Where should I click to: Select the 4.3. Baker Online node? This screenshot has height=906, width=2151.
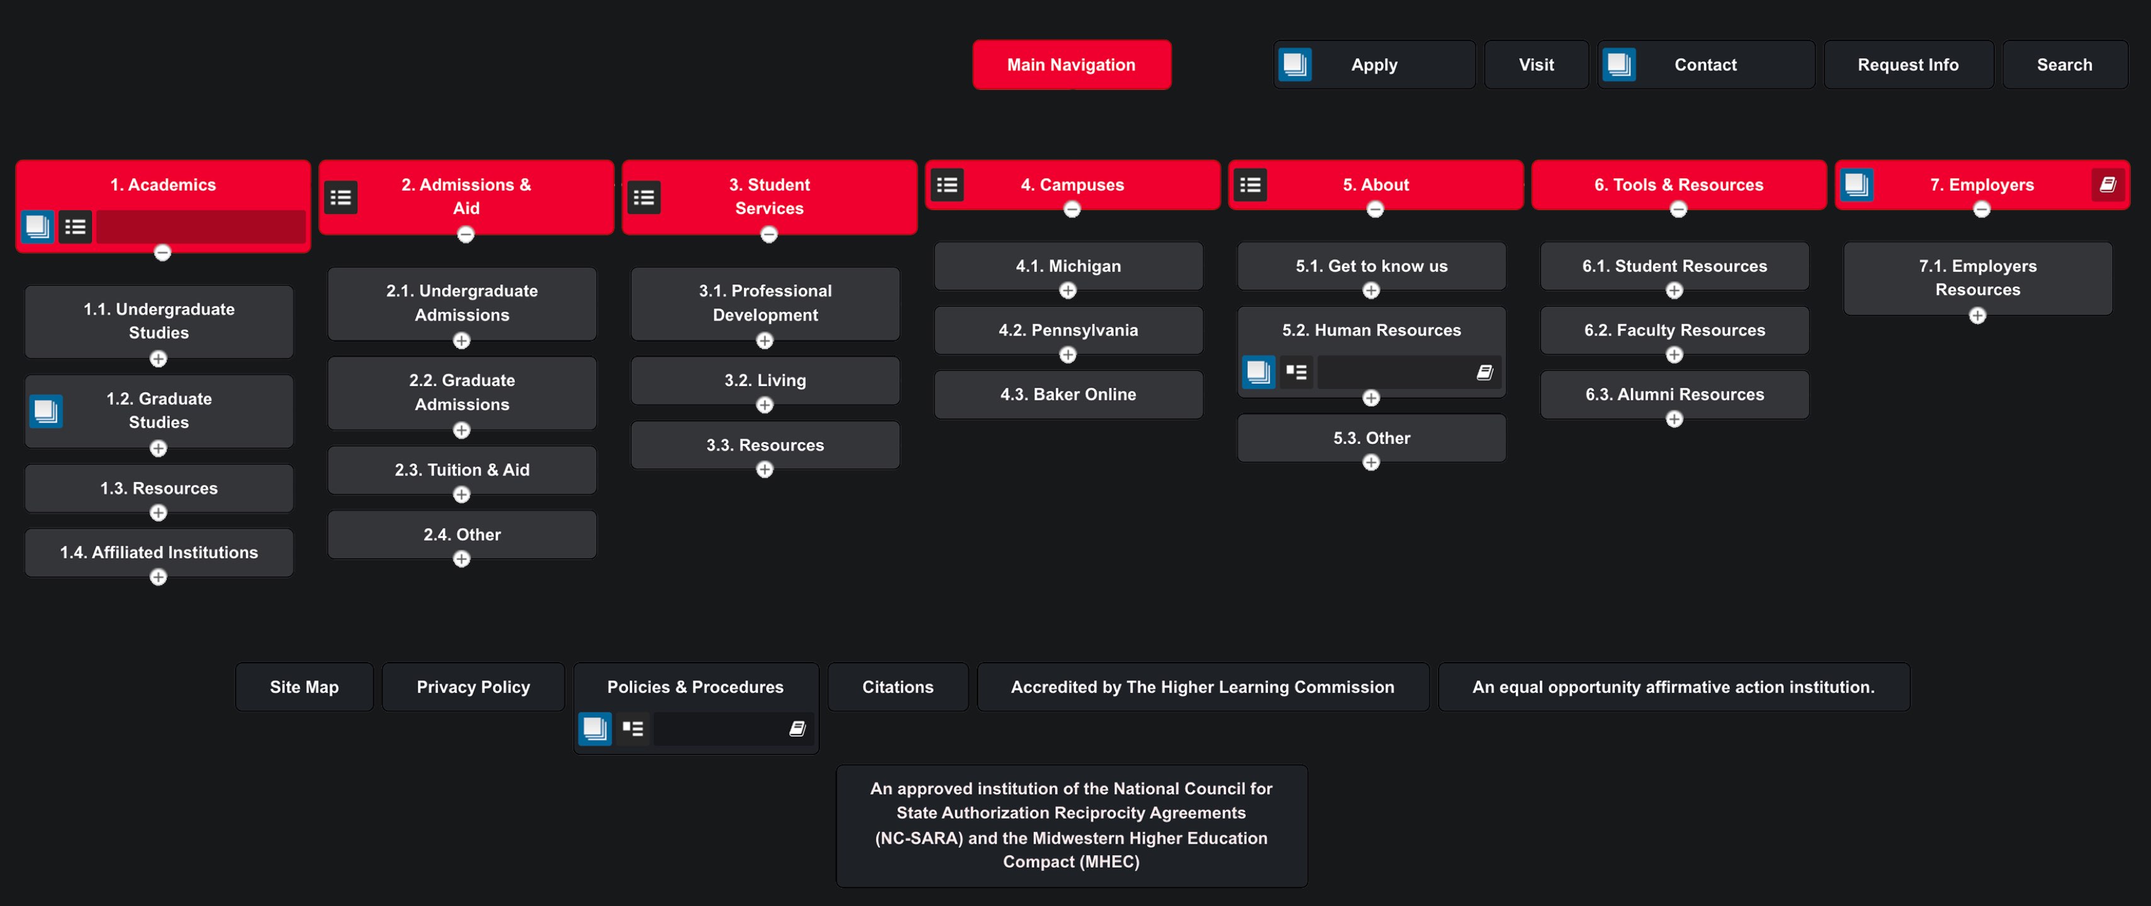[1068, 394]
